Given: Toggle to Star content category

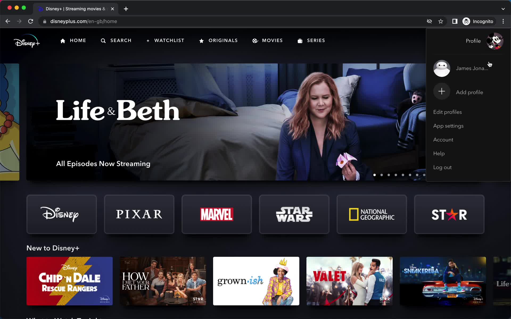Looking at the screenshot, I should click(x=449, y=214).
